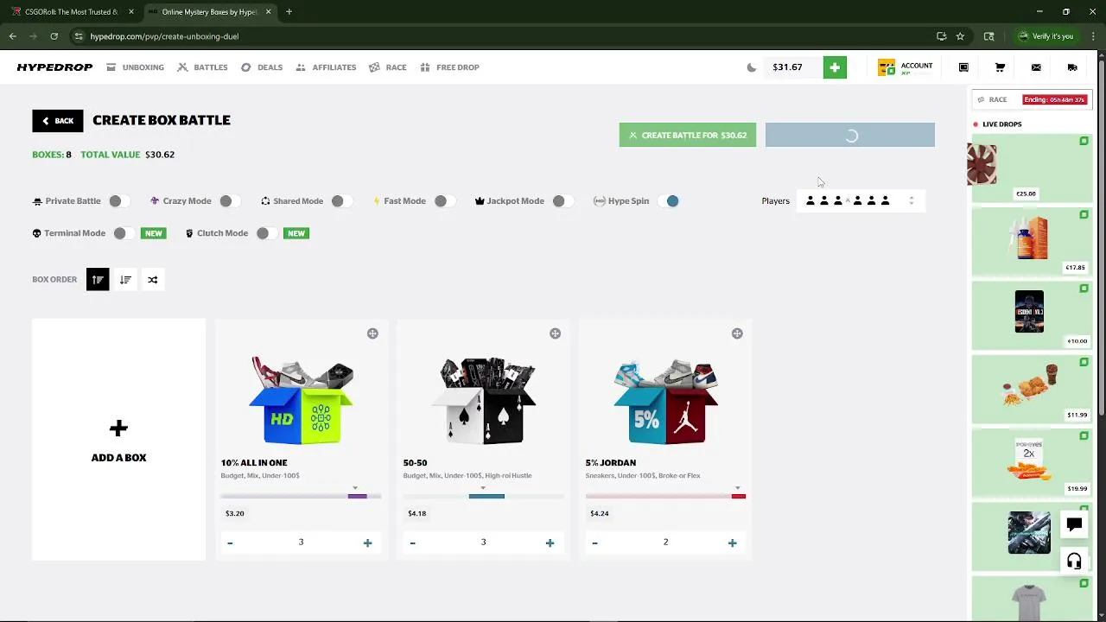Reload the browser page
Screen dimensions: 1106x622
click(54, 36)
